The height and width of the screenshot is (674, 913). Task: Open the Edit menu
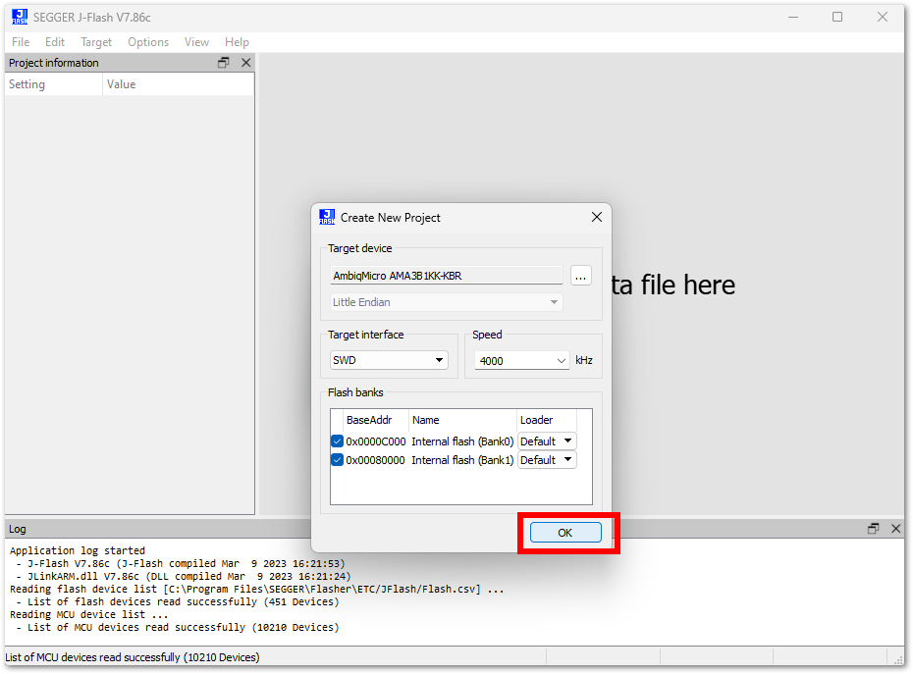(x=55, y=42)
